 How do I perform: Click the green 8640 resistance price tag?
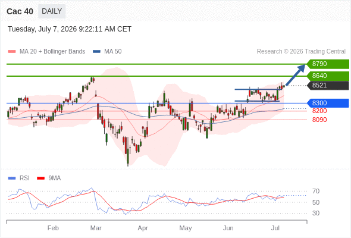coord(328,76)
